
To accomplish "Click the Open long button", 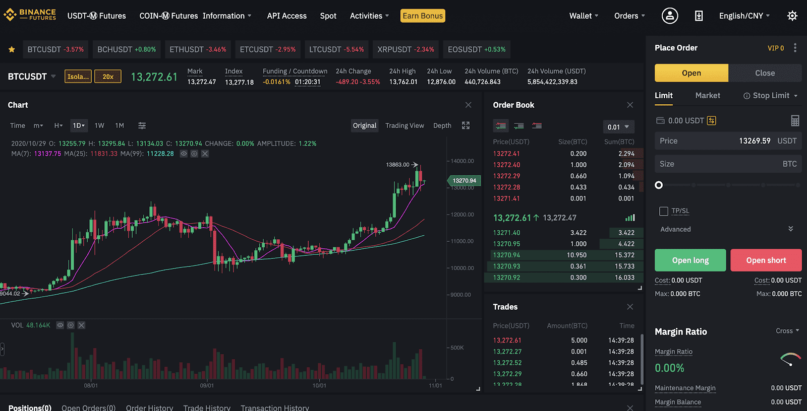I will point(690,260).
